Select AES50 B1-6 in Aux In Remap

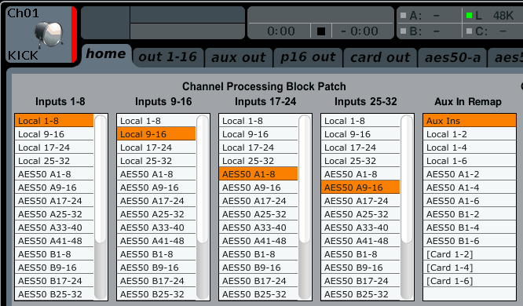coord(470,241)
